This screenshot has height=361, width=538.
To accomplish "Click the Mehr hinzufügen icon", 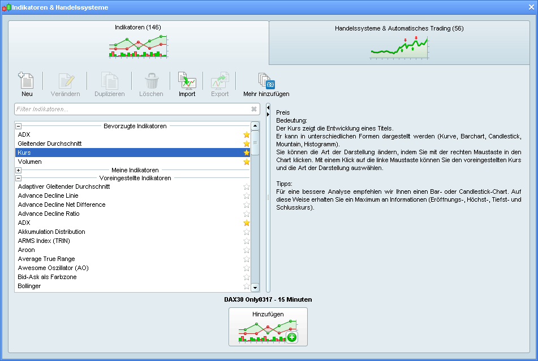I will [x=265, y=81].
